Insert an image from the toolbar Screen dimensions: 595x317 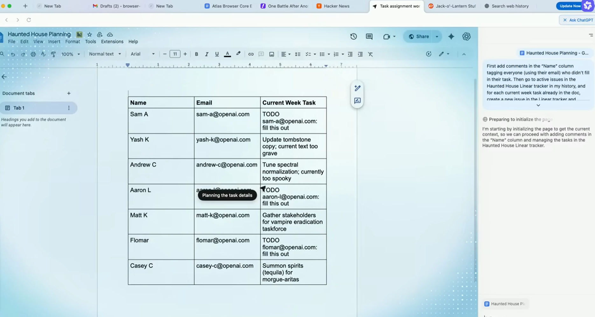pos(271,54)
